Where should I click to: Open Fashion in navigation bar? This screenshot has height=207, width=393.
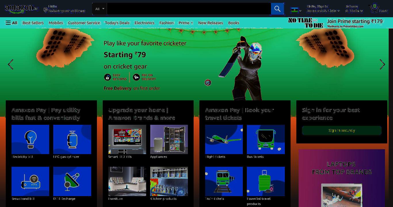coord(166,23)
